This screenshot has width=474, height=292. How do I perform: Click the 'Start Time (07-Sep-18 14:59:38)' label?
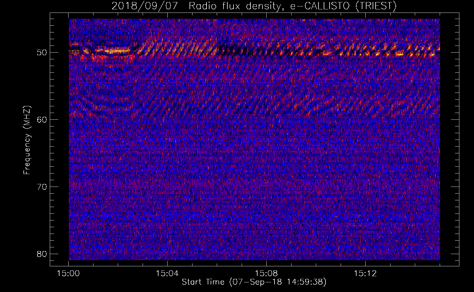254,282
